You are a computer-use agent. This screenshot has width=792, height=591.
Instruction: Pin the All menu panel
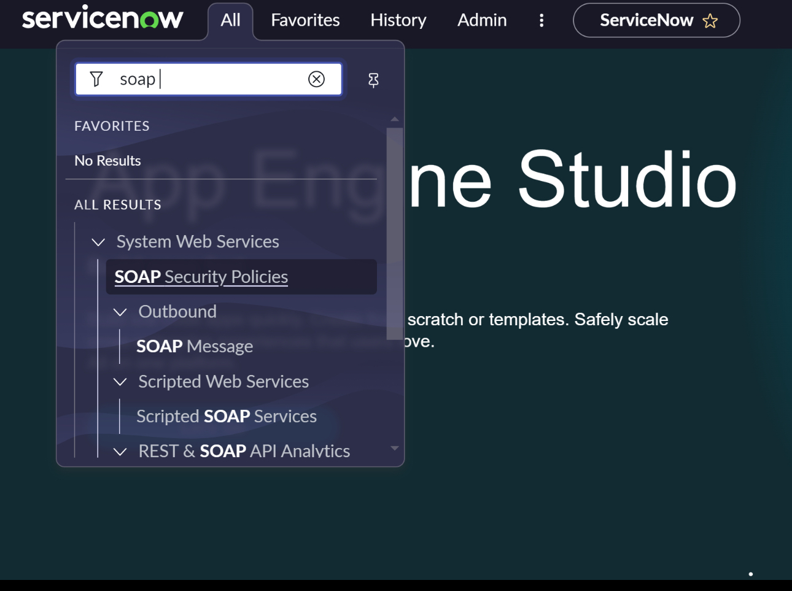[373, 80]
